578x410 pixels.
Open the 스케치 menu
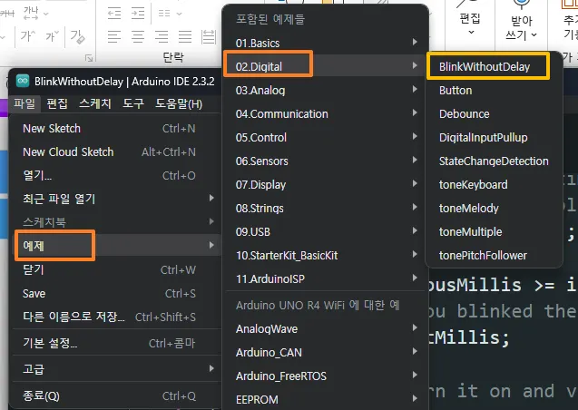tap(95, 103)
